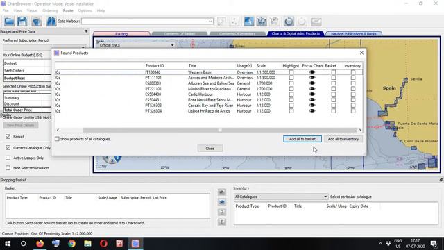Open the Official ENCs catalogue dropdown
Screen dimensions: 444x250
[172, 45]
